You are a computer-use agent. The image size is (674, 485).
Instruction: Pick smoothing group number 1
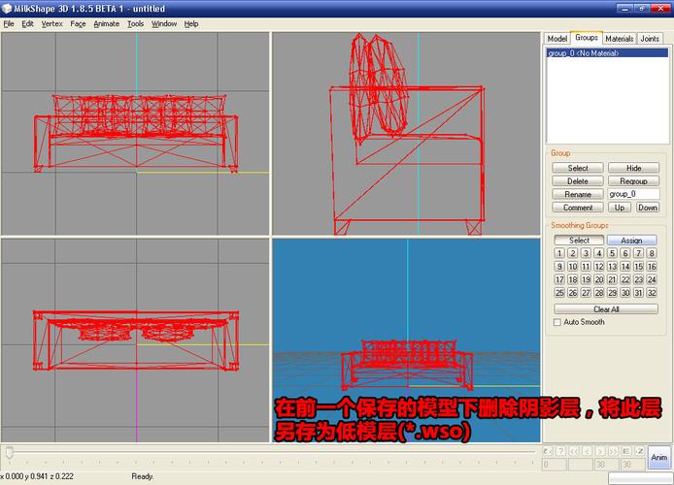pyautogui.click(x=559, y=253)
